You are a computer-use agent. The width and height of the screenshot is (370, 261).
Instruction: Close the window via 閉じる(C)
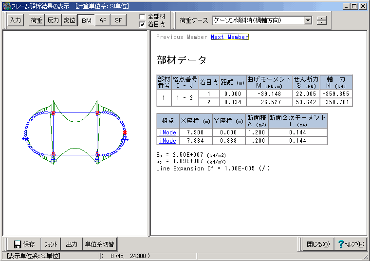(x=318, y=244)
